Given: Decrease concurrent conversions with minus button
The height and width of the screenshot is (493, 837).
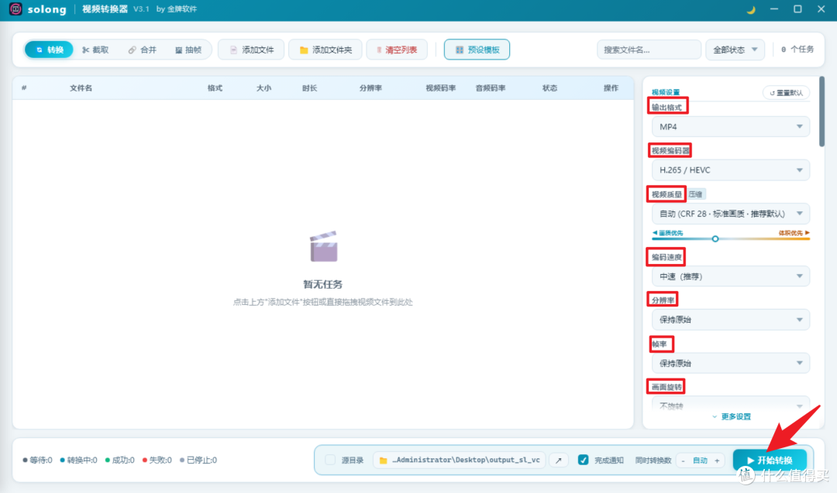Looking at the screenshot, I should pos(684,460).
